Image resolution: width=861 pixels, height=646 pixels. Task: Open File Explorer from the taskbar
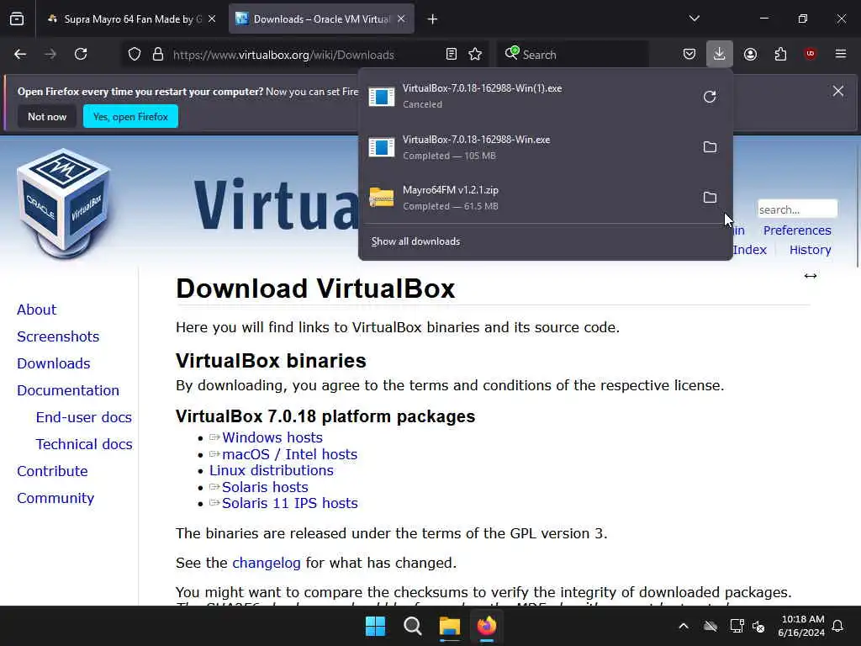449,626
